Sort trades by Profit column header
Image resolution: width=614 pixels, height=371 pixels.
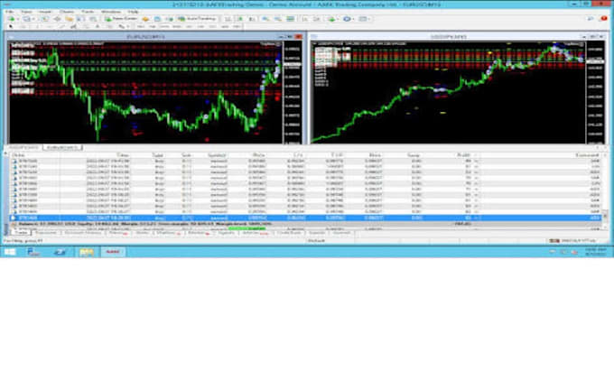463,155
